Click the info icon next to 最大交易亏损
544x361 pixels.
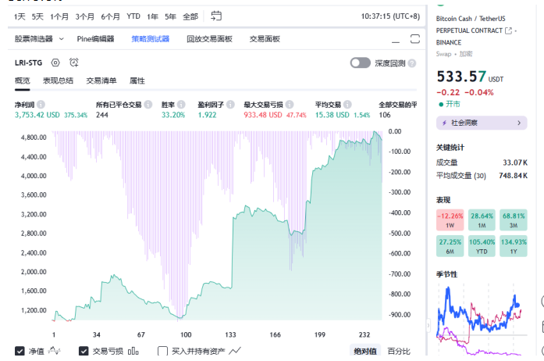pyautogui.click(x=289, y=104)
